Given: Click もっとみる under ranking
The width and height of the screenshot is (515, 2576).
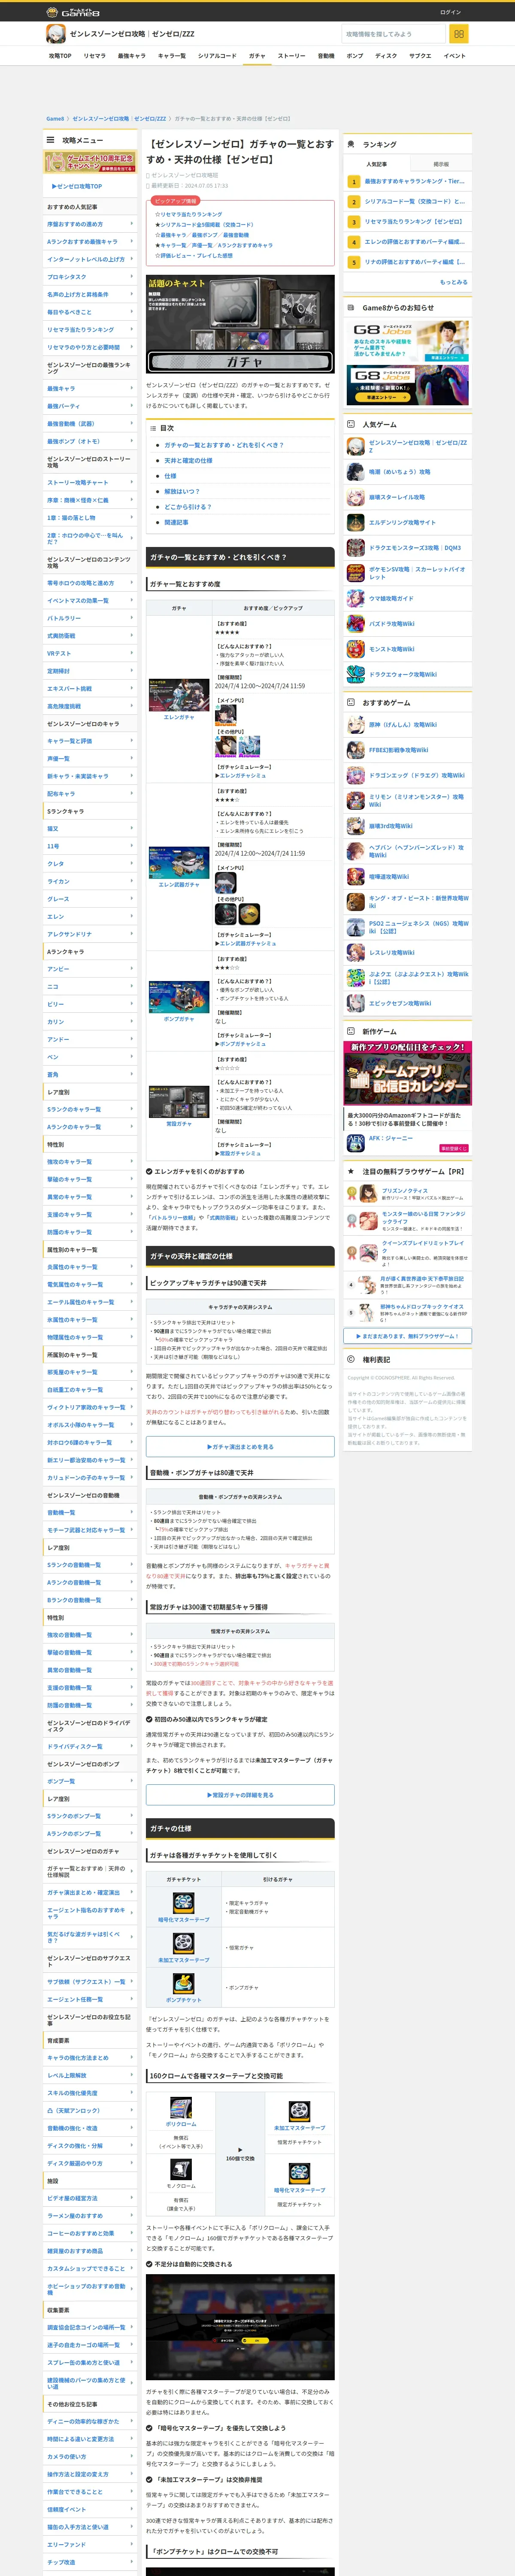Looking at the screenshot, I should coord(453,282).
